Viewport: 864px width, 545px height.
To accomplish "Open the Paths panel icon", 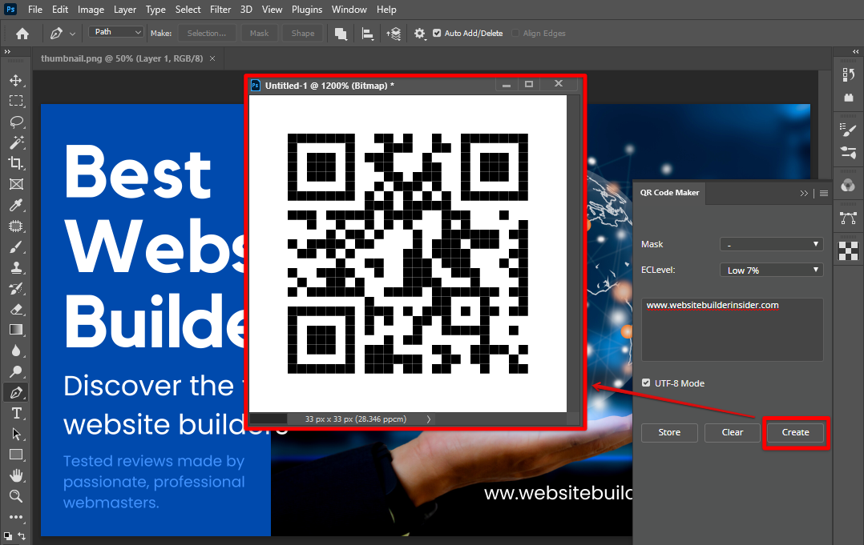I will (x=848, y=218).
